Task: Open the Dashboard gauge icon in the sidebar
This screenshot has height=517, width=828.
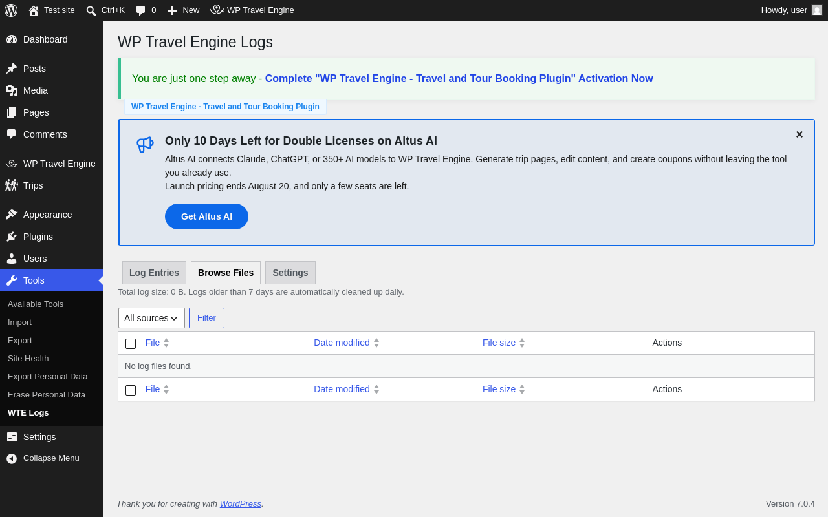Action: tap(12, 39)
